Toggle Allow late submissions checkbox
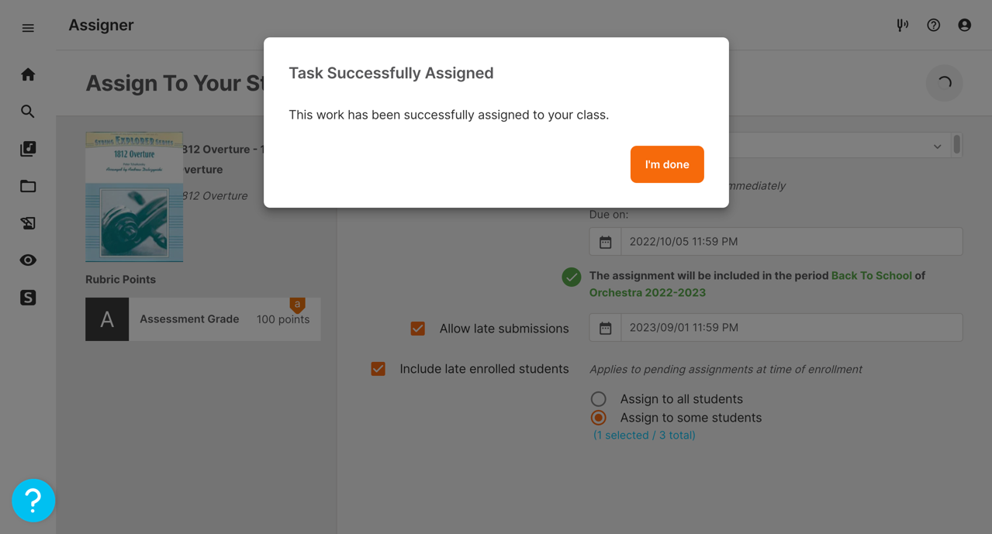992x534 pixels. point(418,329)
